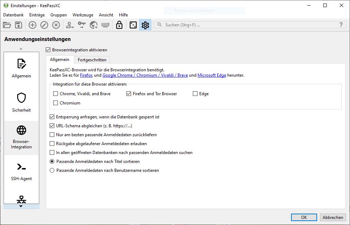Open Sicherheit shield category in sidebar
Viewport: 350px width, 225px height.
pos(21,102)
